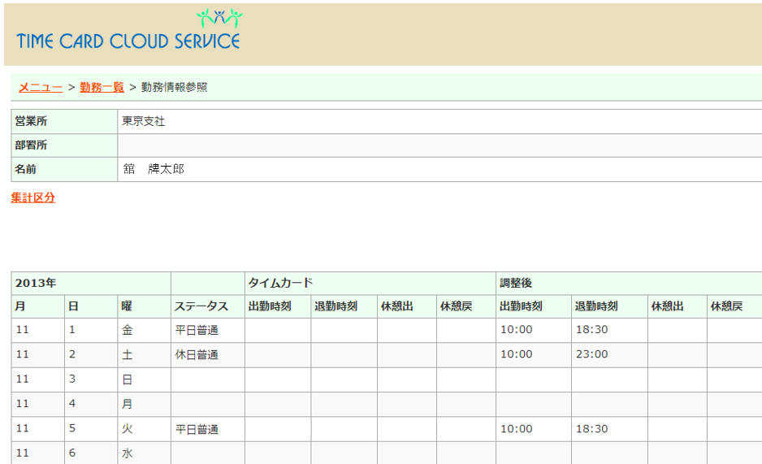Go to 勤務一覧 breadcrumb link
This screenshot has width=762, height=464.
click(102, 88)
